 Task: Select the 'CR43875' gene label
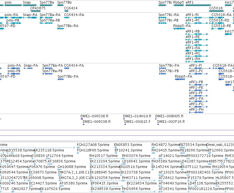pos(38,8)
